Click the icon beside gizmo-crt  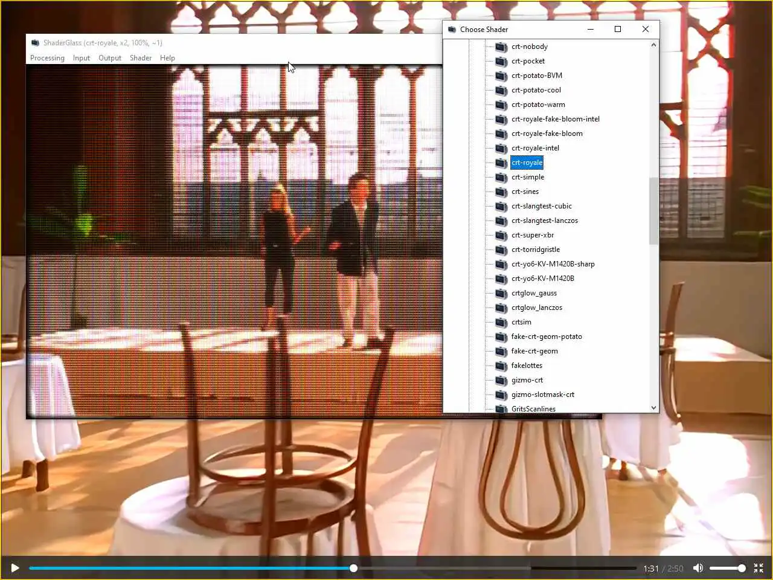tap(501, 380)
